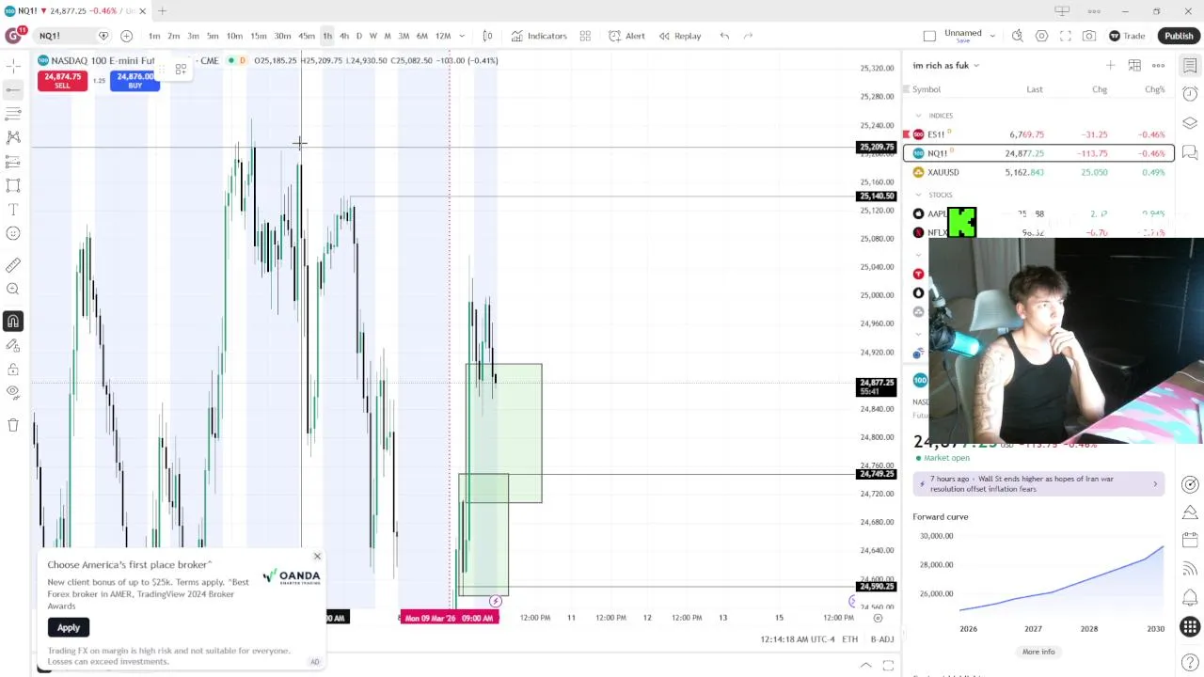Open the Indicators dialog
The height and width of the screenshot is (677, 1204).
pos(539,36)
